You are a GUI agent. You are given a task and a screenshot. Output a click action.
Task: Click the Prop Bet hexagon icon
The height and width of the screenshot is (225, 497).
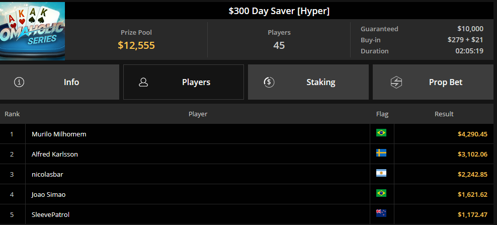tap(396, 82)
